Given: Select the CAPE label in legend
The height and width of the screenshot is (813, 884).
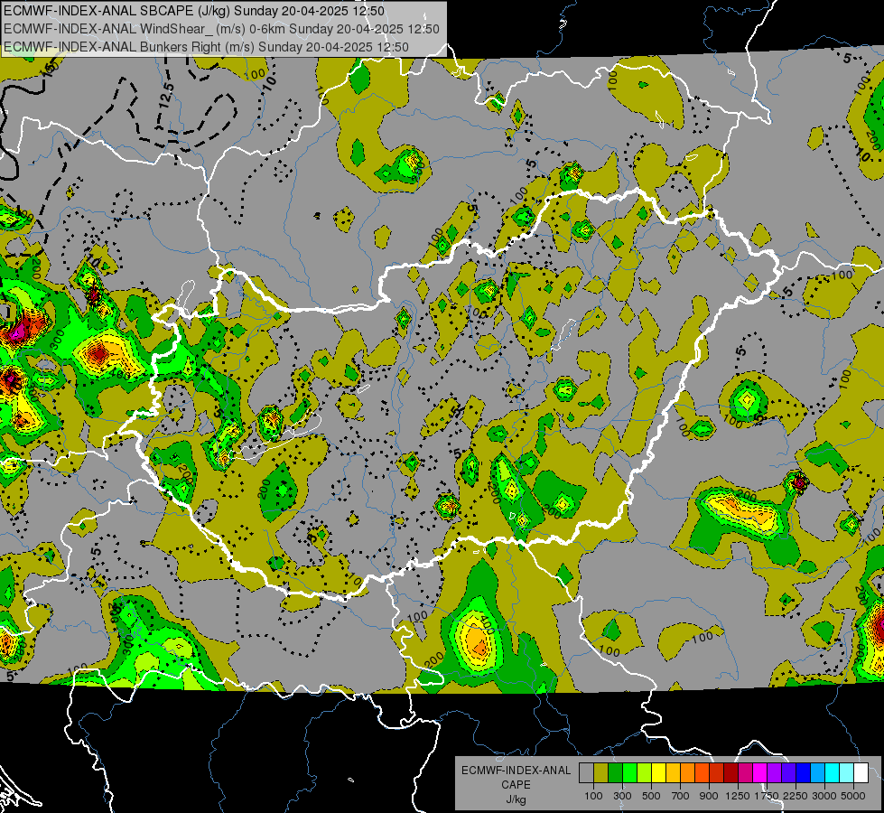Looking at the screenshot, I should (x=516, y=784).
